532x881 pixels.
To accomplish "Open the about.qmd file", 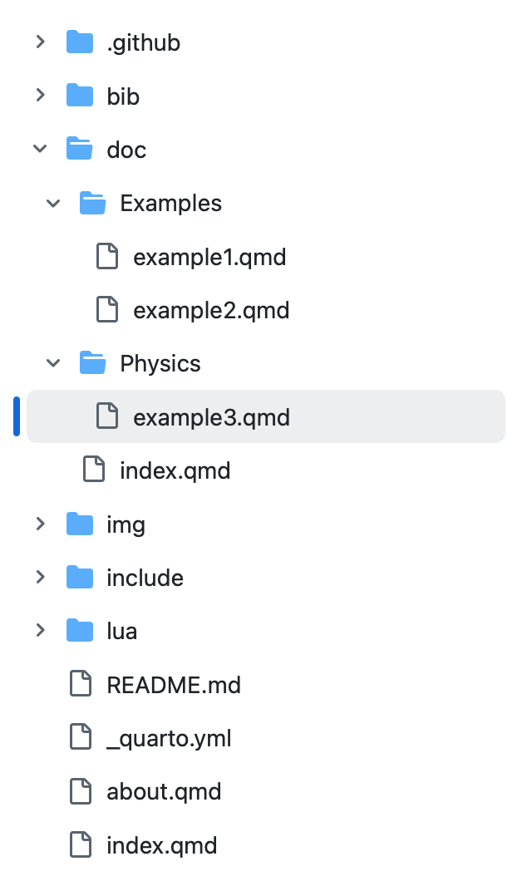I will coord(164,791).
